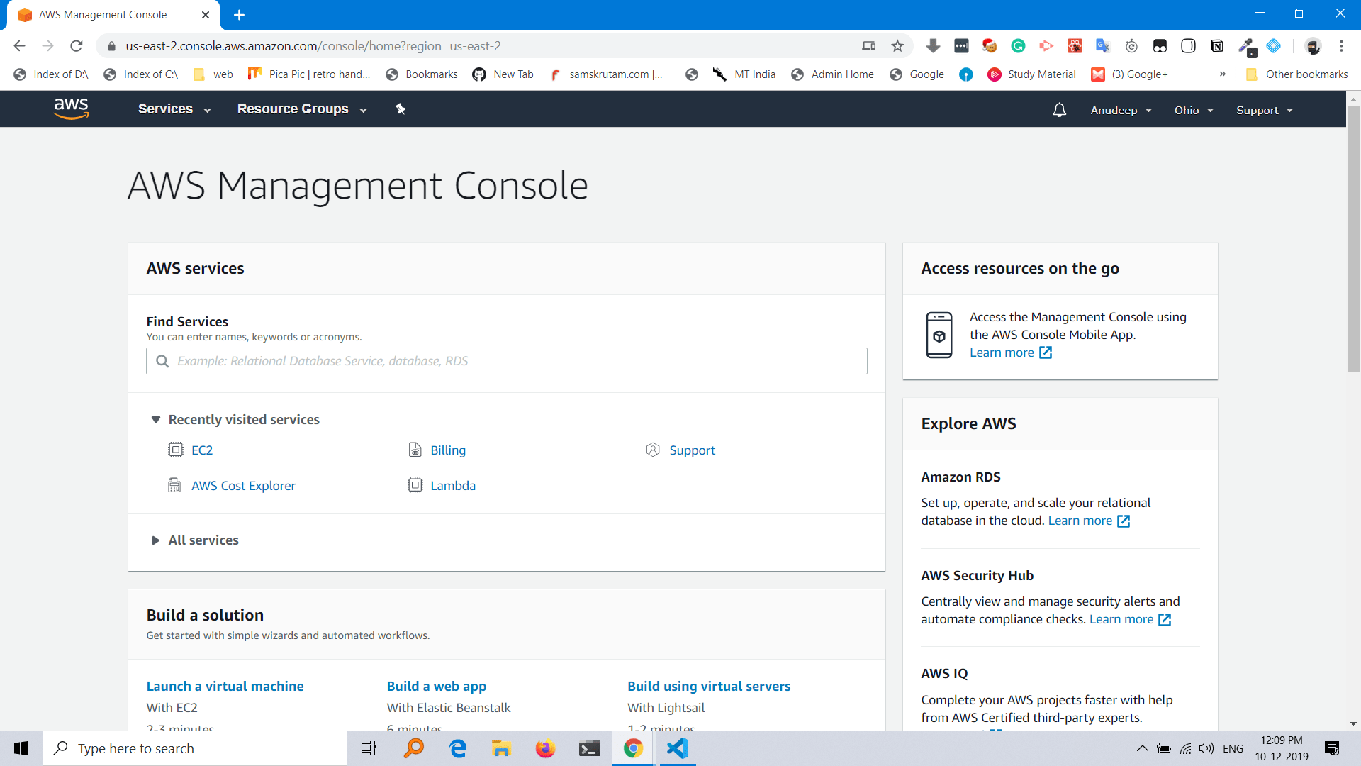Close the AWS Management Console tab
The image size is (1361, 766).
(205, 15)
